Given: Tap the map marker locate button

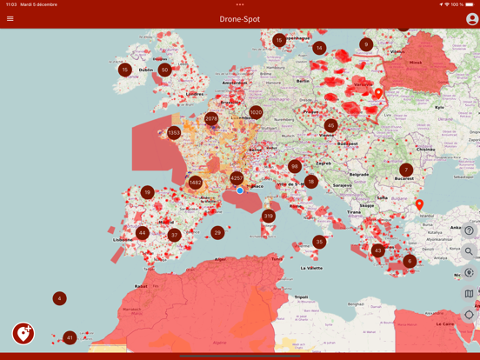Looking at the screenshot, I should coord(469,273).
